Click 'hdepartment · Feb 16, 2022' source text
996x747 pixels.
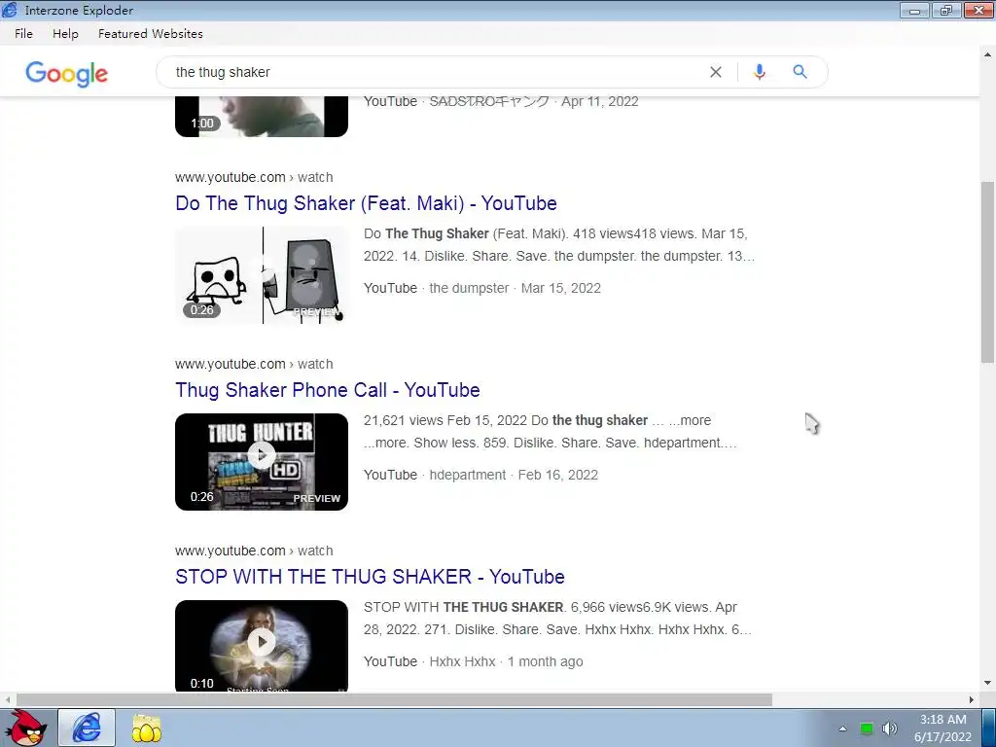coord(514,475)
